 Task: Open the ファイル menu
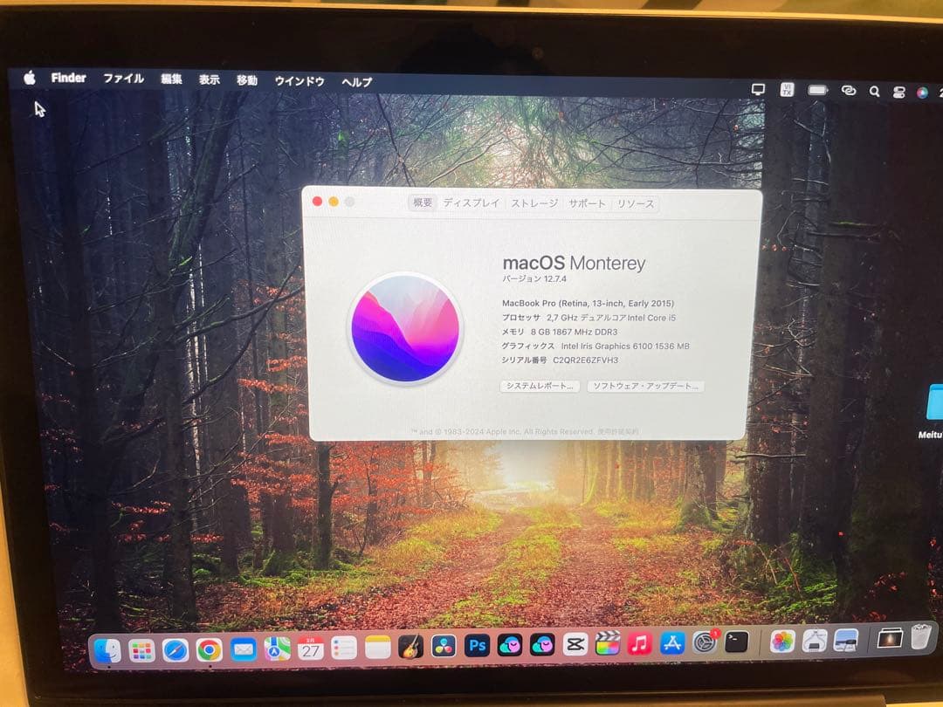click(x=123, y=79)
